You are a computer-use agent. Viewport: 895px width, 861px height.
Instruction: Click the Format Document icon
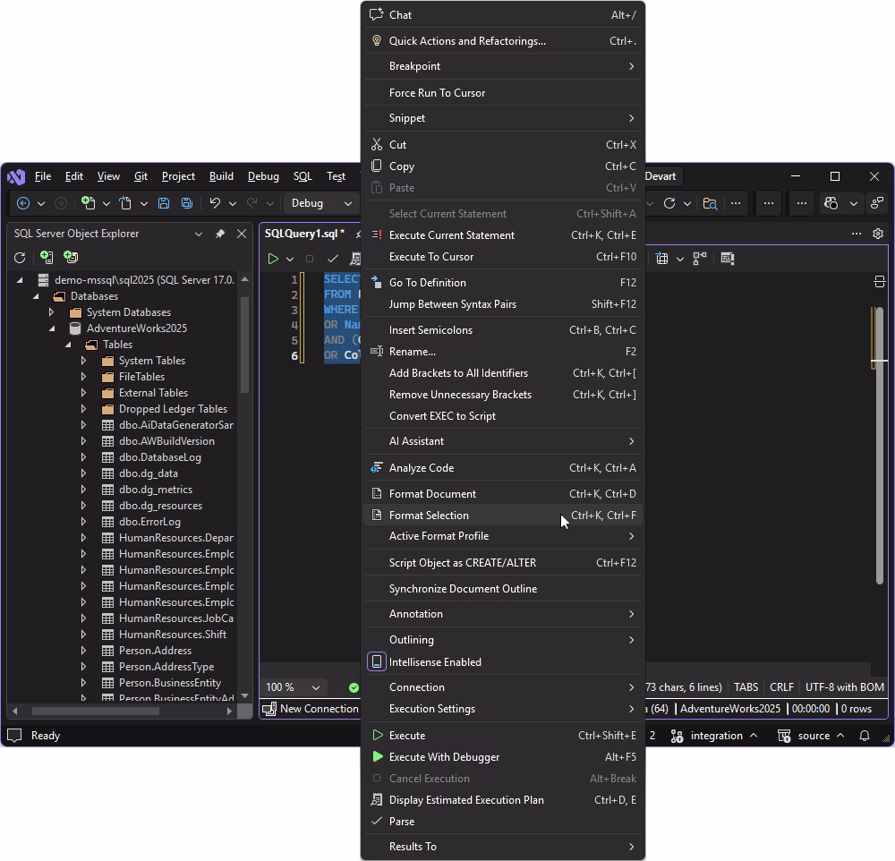coord(376,493)
